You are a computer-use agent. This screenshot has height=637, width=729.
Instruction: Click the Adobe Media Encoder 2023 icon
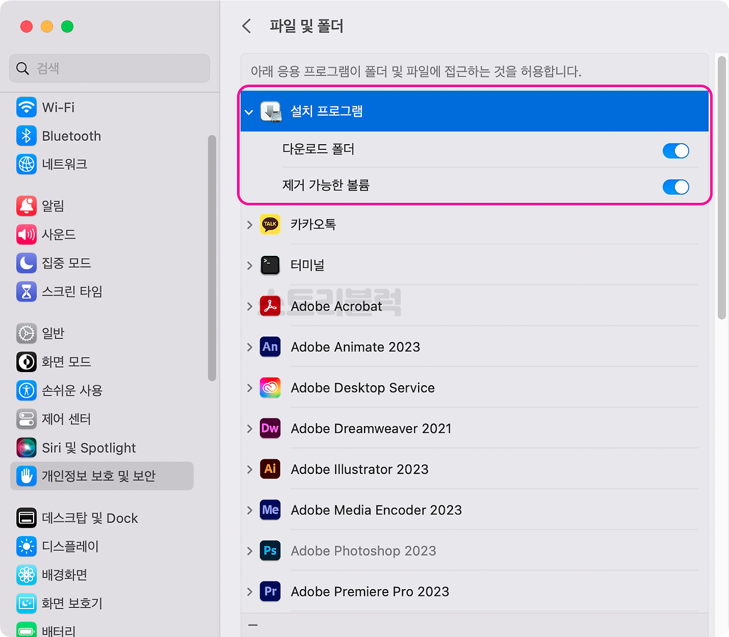click(x=270, y=510)
